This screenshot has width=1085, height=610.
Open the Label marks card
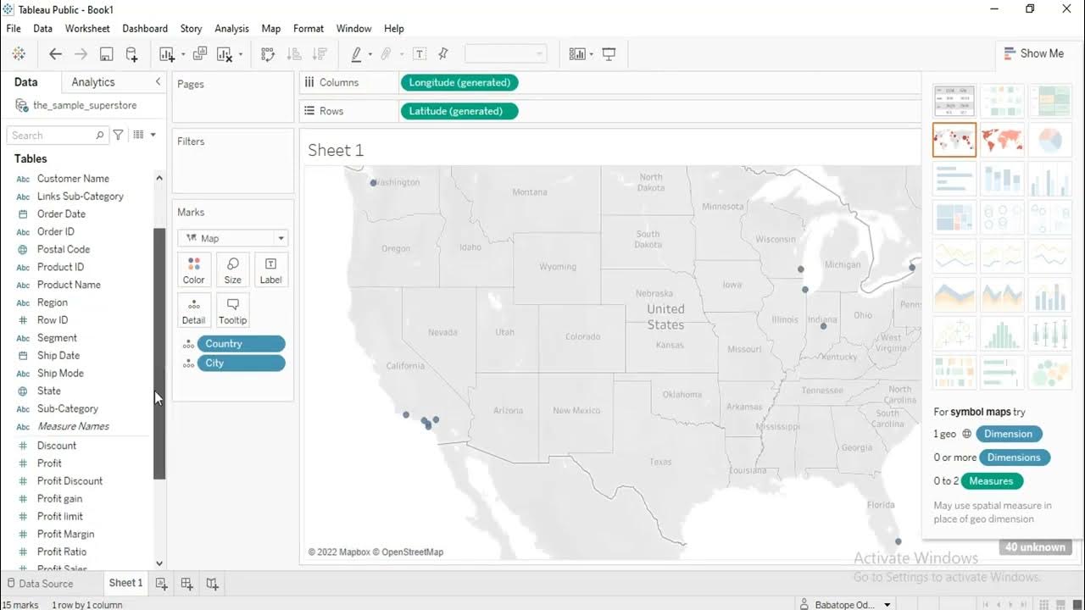pyautogui.click(x=271, y=269)
